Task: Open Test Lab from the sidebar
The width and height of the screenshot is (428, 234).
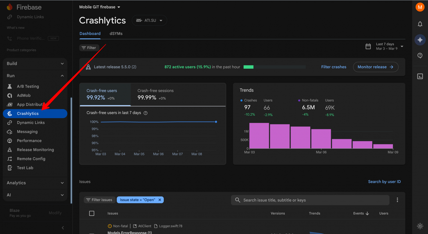Action: click(x=24, y=168)
